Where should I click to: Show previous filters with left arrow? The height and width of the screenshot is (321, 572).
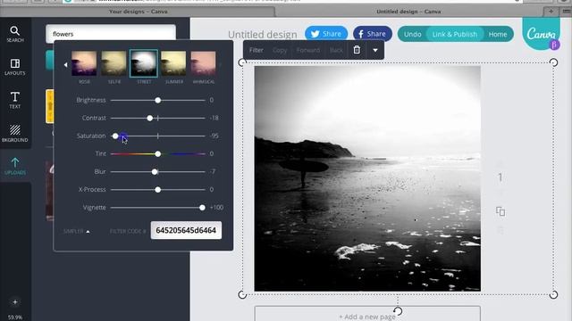(65, 65)
